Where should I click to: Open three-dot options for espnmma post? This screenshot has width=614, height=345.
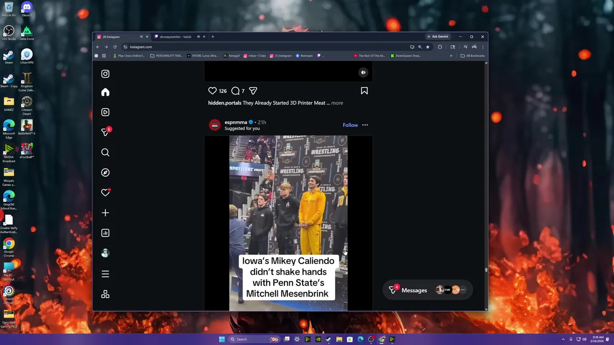pos(365,125)
